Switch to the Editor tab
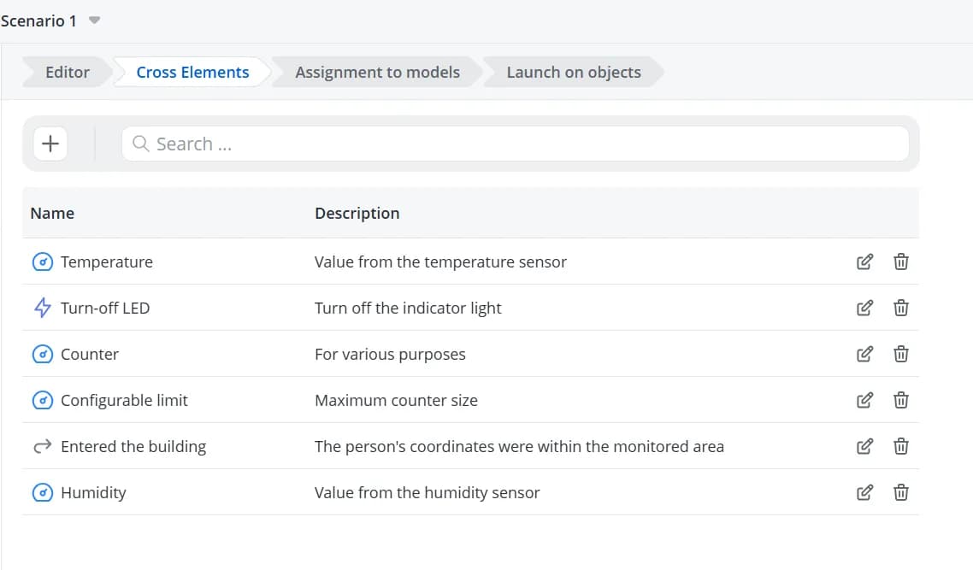The height and width of the screenshot is (570, 973). pos(68,73)
